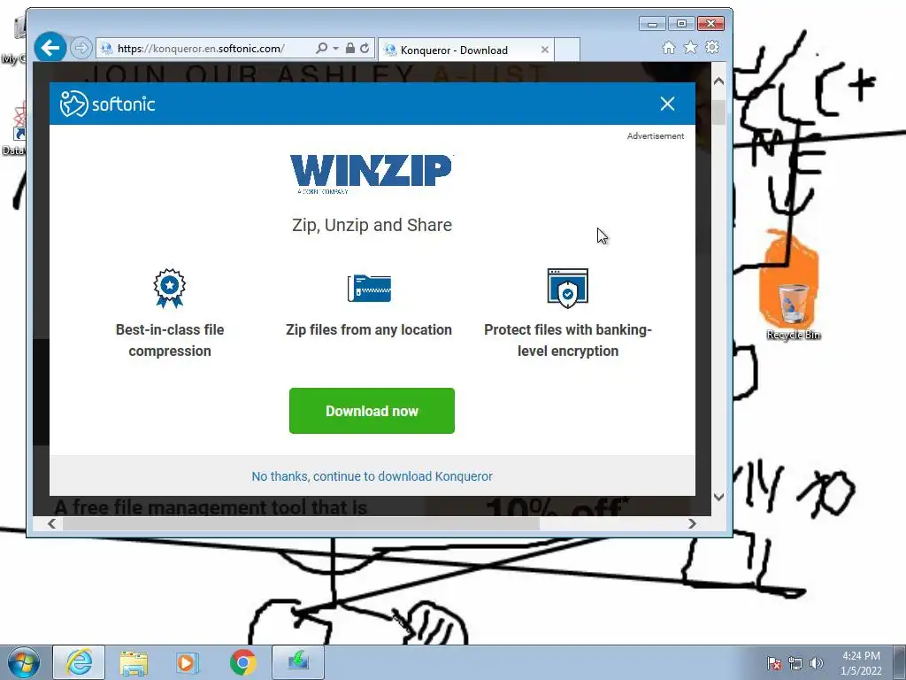Click Action Center flag tray icon
Image resolution: width=906 pixels, height=680 pixels.
[x=774, y=663]
